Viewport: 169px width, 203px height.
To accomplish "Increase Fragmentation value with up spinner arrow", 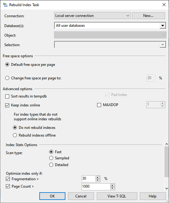I will (98, 177).
